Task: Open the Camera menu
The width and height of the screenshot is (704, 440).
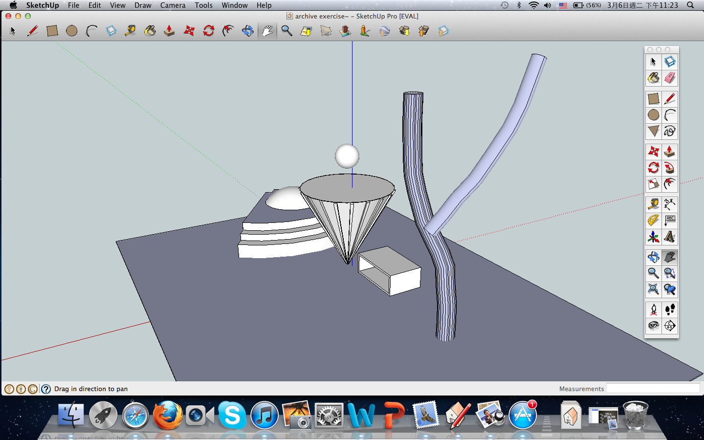Action: click(x=173, y=5)
